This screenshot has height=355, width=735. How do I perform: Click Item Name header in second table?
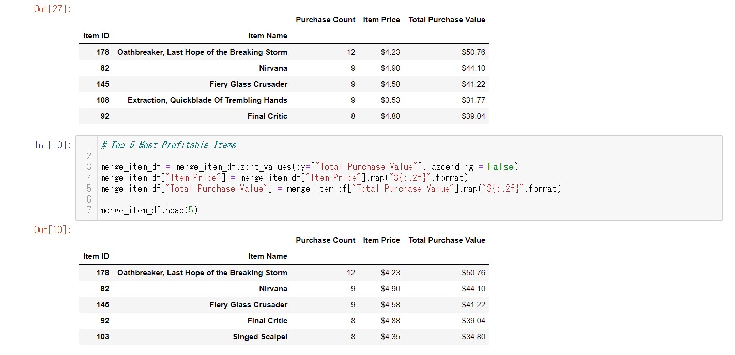click(268, 256)
